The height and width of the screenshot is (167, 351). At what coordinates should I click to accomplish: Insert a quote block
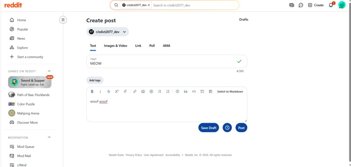tap(186, 92)
